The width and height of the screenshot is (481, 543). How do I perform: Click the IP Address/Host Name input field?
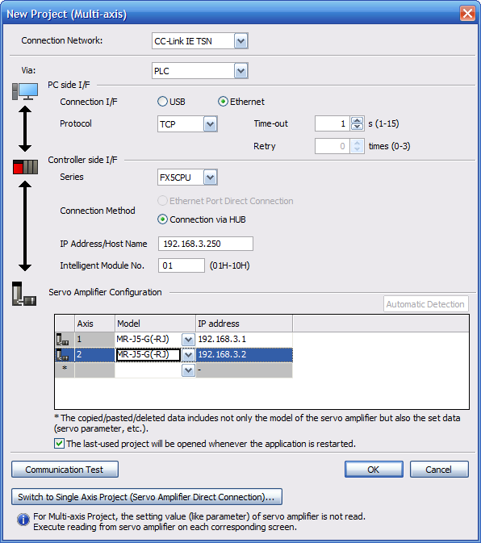pyautogui.click(x=206, y=244)
